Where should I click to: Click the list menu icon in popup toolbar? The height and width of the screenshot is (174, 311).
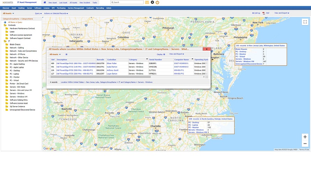point(66,54)
